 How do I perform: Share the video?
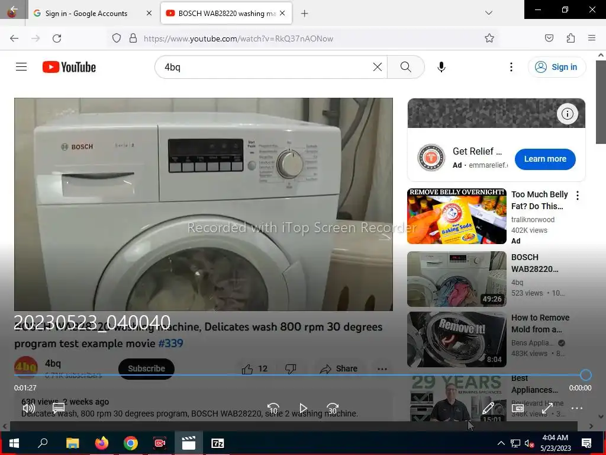pyautogui.click(x=338, y=369)
